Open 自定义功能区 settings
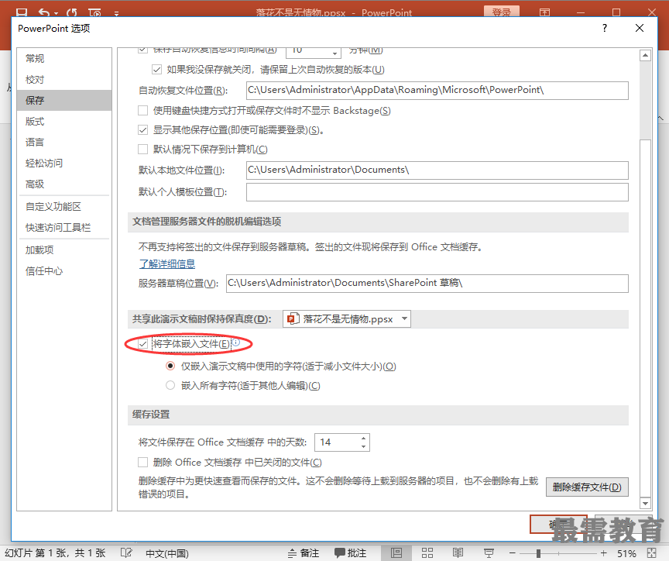Viewport: 669px width, 561px height. pos(64,207)
